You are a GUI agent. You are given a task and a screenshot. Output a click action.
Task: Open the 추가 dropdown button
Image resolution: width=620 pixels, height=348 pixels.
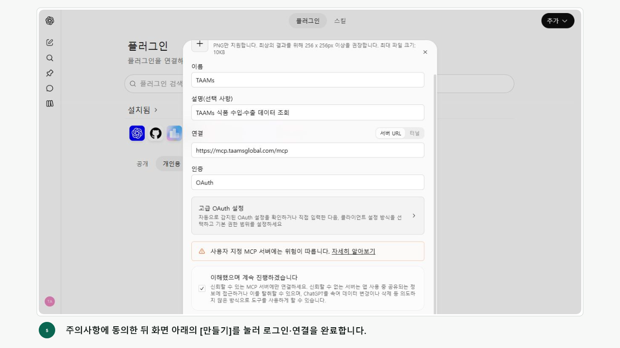pyautogui.click(x=558, y=21)
